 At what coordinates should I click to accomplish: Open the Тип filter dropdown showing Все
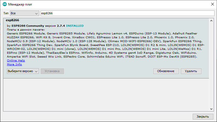tap(24, 13)
